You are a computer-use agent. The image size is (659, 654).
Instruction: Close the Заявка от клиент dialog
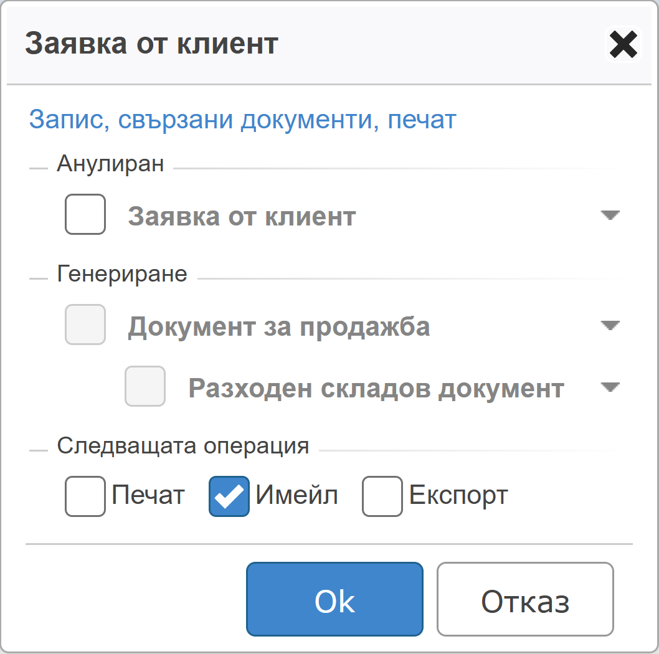pyautogui.click(x=623, y=44)
